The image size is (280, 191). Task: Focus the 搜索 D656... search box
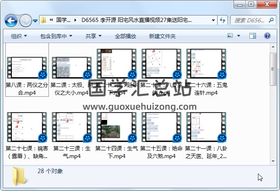click(249, 20)
